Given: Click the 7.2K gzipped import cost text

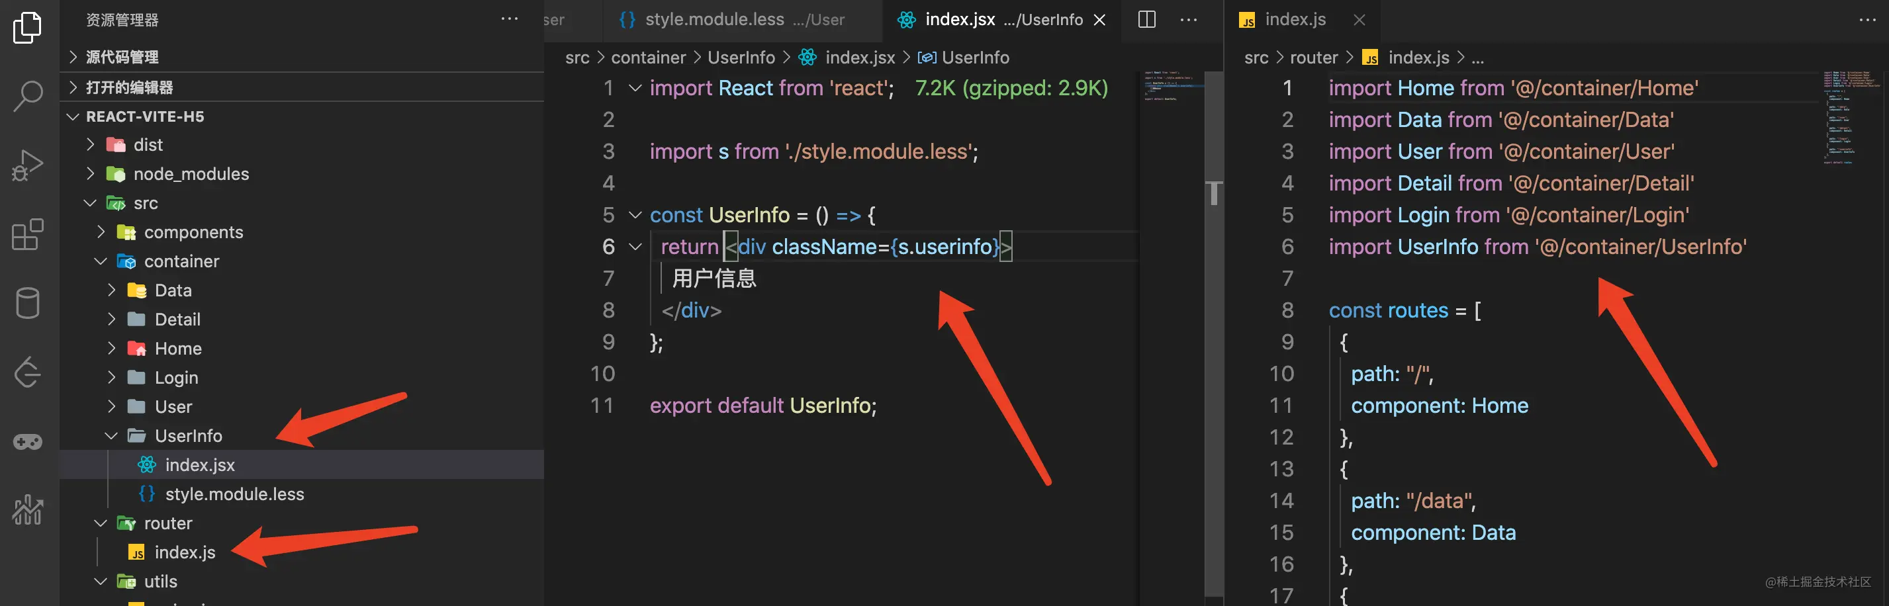Looking at the screenshot, I should click(x=1011, y=88).
